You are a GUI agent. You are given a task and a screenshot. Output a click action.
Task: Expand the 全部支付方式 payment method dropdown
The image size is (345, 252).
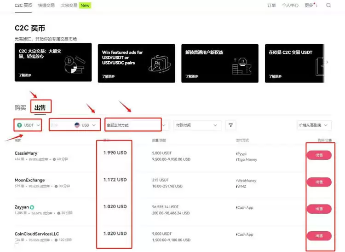tap(133, 125)
